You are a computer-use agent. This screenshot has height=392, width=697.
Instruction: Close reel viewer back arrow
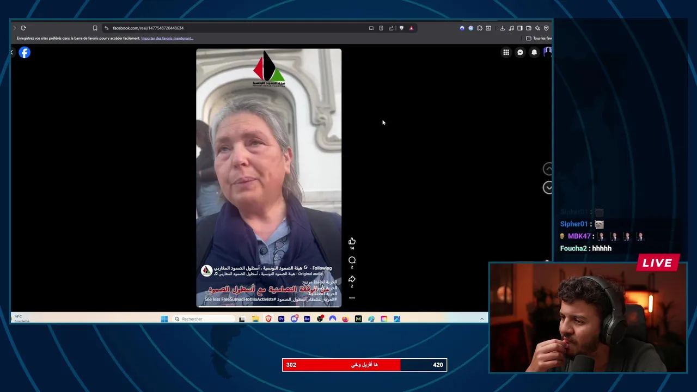12,52
